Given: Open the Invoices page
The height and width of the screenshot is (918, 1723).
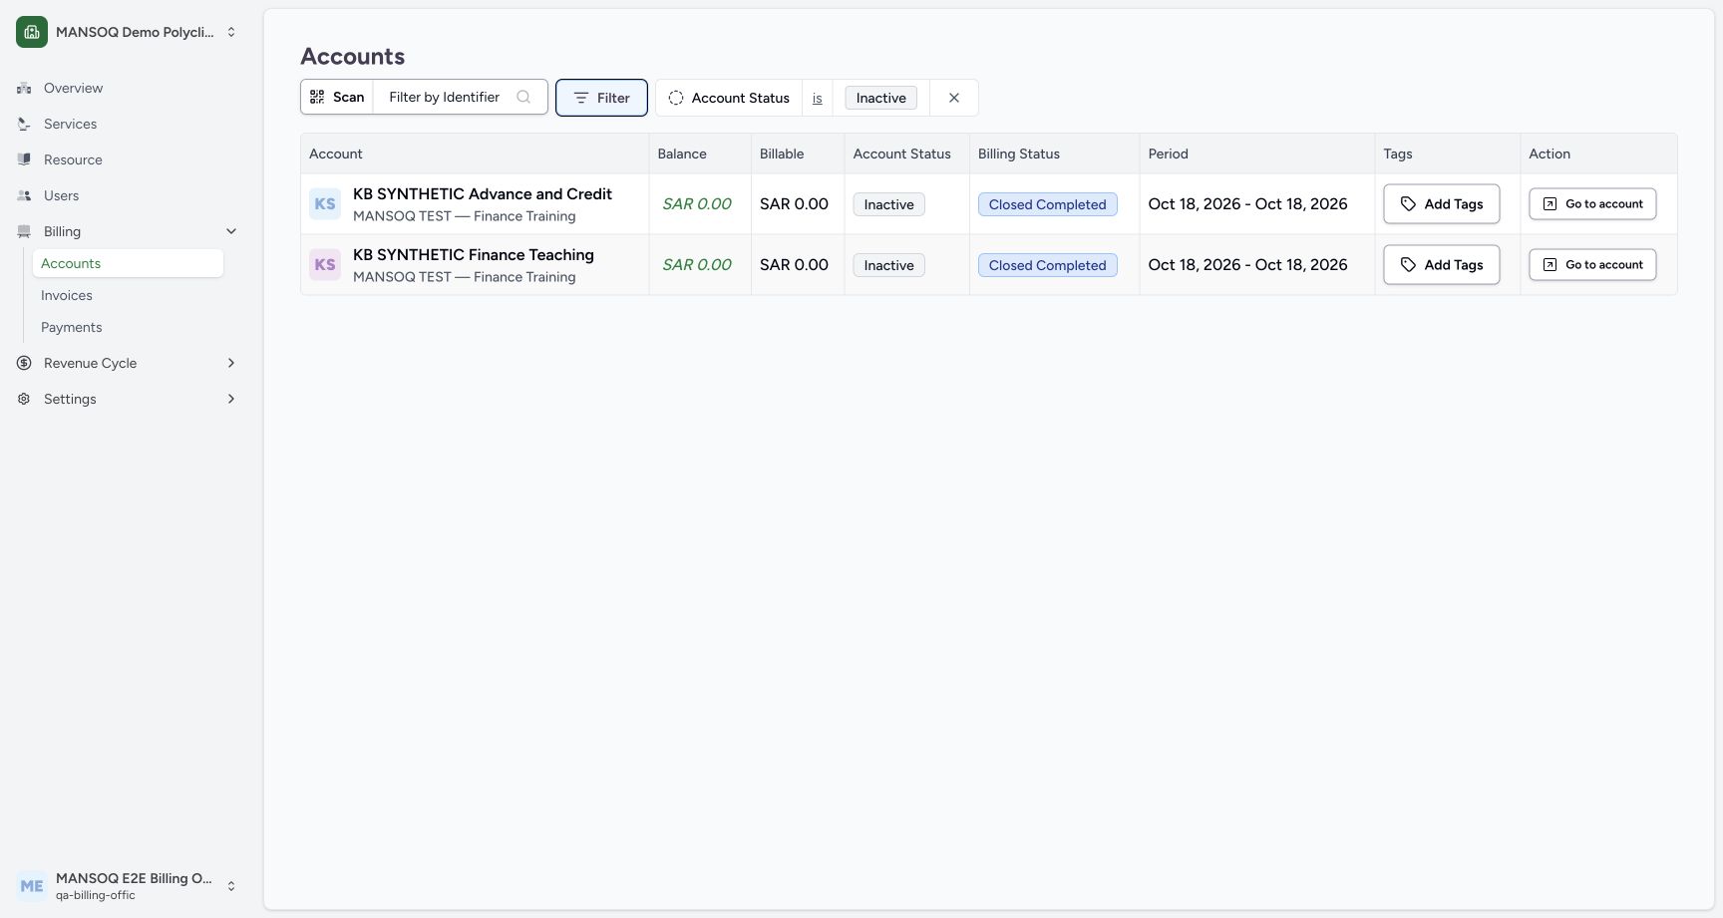Looking at the screenshot, I should coord(128,295).
